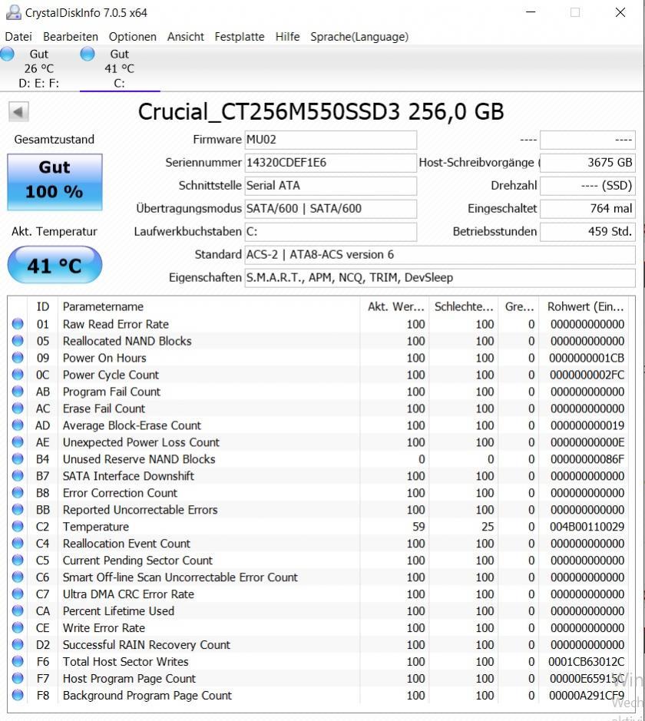Click the raw value 0001CB63012C

586,662
